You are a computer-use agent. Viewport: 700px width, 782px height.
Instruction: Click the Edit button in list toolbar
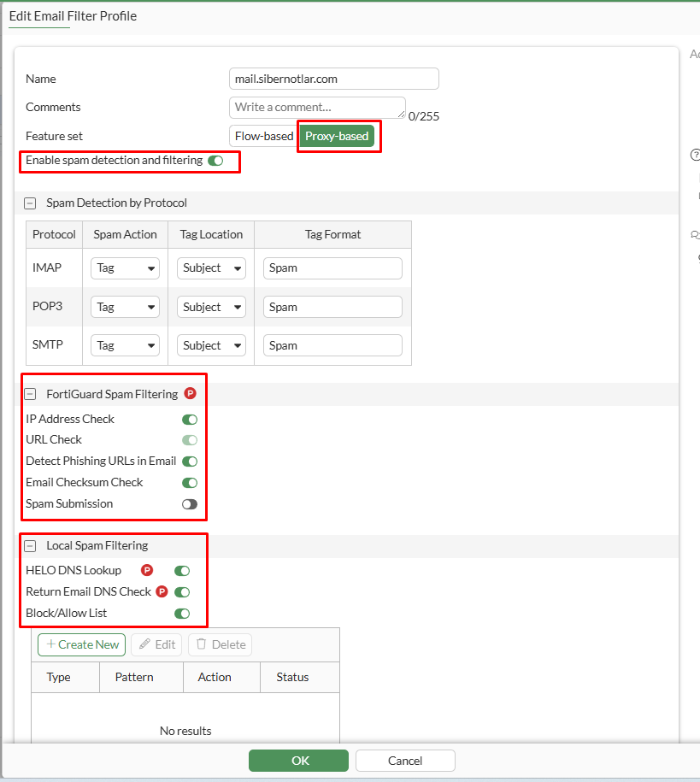156,644
